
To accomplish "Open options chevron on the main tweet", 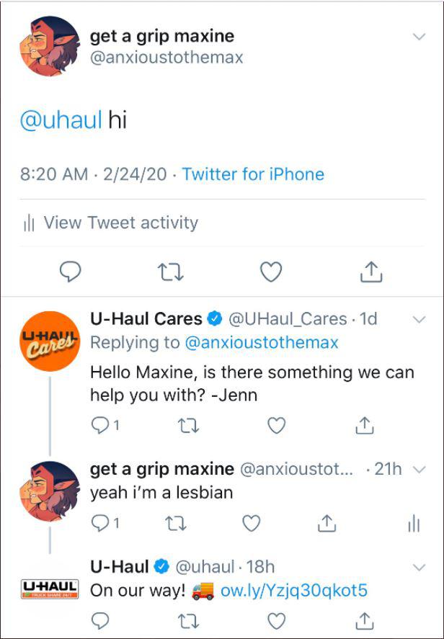I will pyautogui.click(x=419, y=37).
